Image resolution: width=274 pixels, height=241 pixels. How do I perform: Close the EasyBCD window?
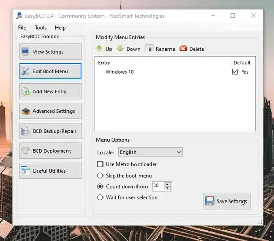click(253, 16)
